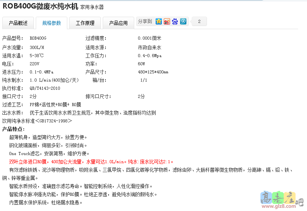
Task: Click the 60W power value
Action: [x=141, y=64]
